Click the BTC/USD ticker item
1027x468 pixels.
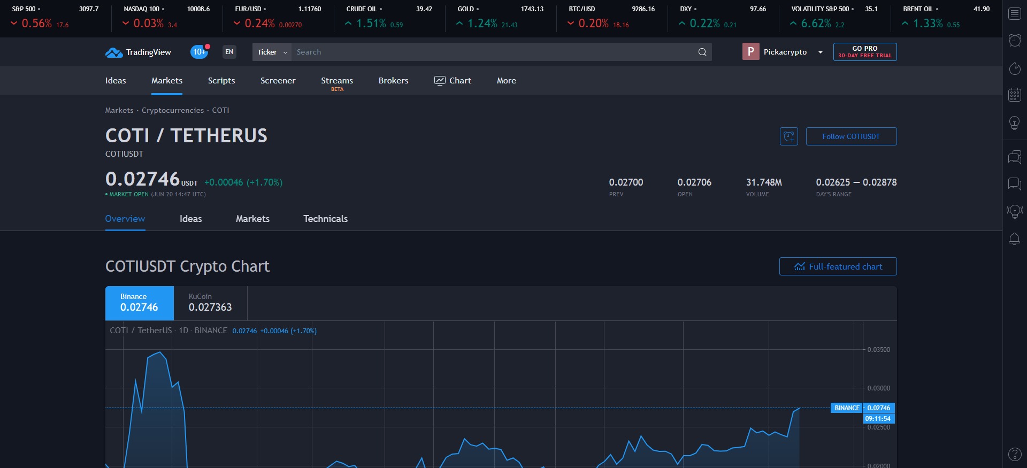[611, 17]
